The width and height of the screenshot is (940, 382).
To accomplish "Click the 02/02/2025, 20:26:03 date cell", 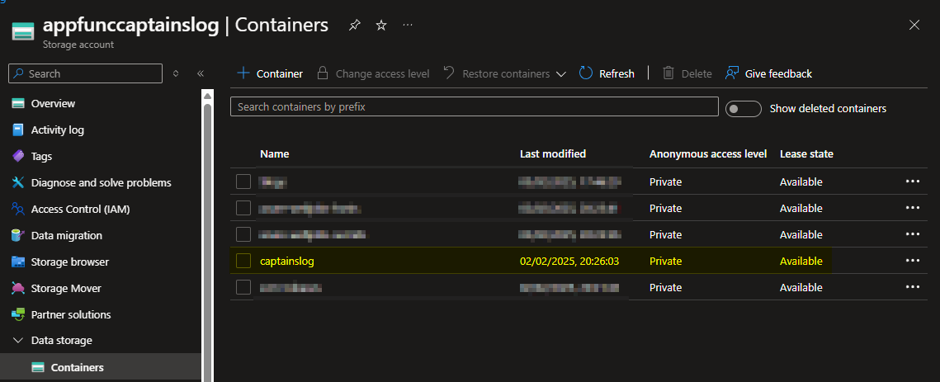I will click(569, 261).
